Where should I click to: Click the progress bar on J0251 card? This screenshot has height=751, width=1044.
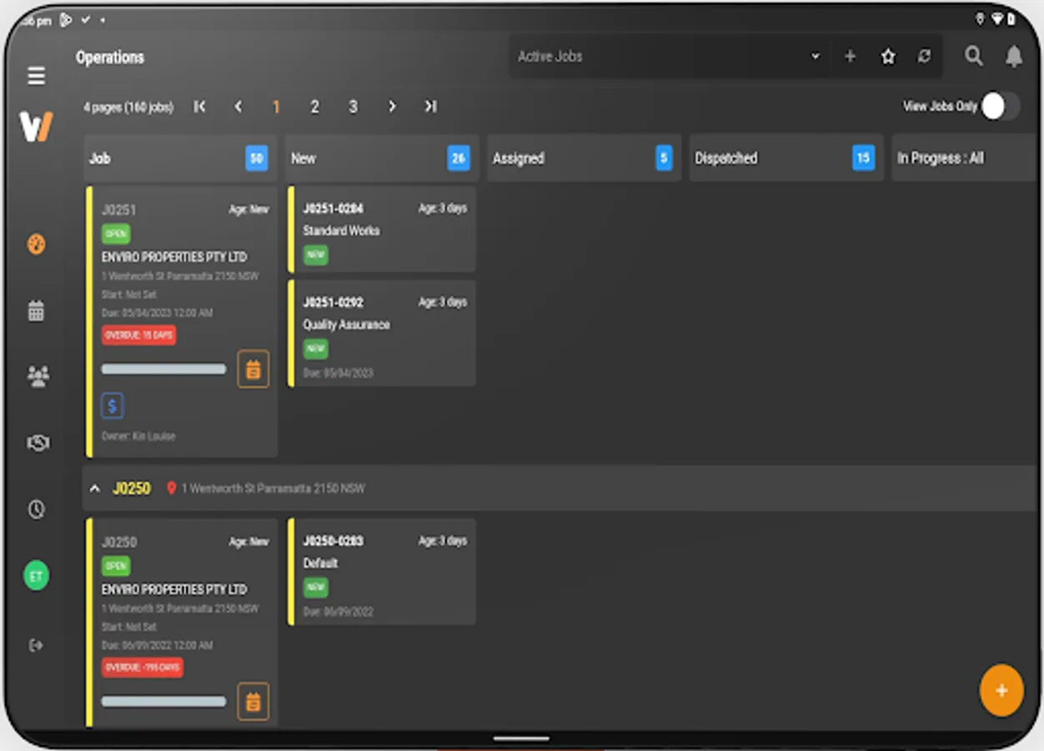(x=163, y=369)
